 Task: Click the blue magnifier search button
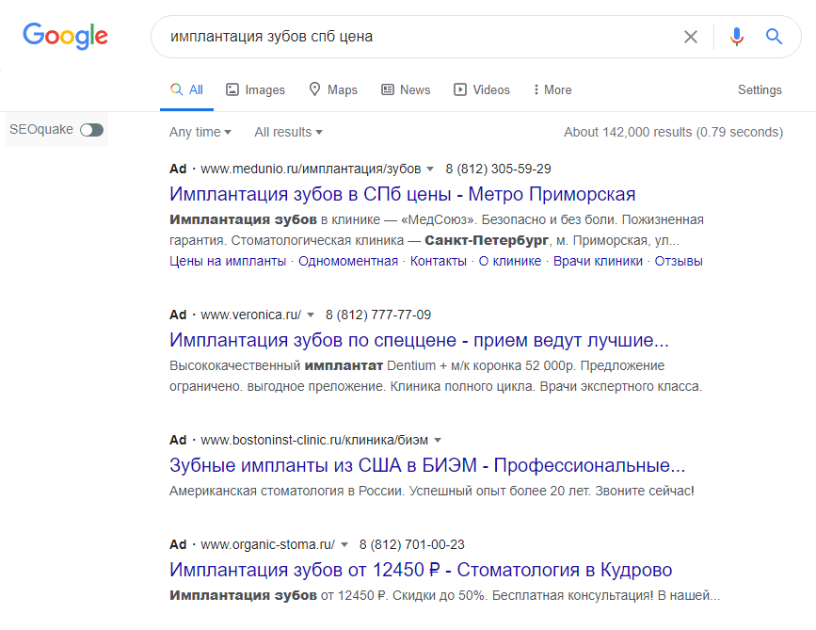point(774,37)
